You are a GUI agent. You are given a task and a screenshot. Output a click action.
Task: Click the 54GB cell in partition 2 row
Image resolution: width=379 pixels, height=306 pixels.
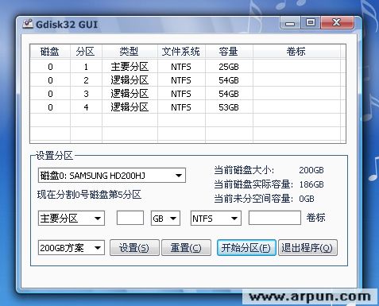pos(229,80)
